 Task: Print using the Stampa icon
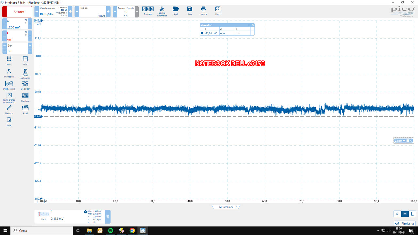[204, 11]
